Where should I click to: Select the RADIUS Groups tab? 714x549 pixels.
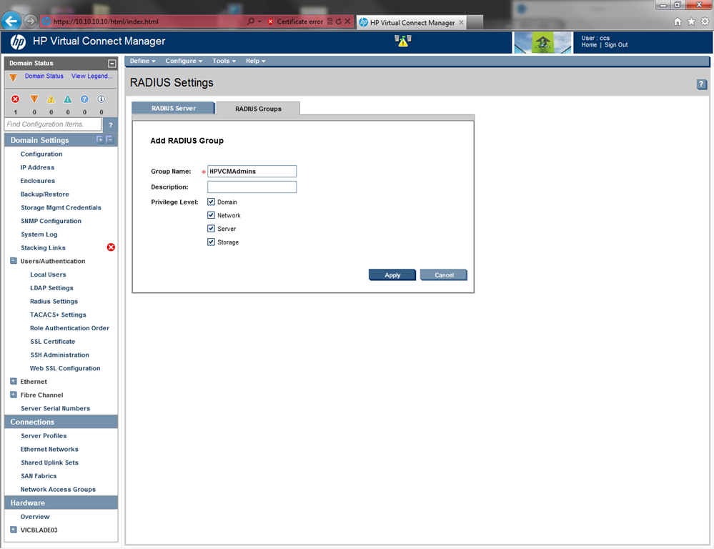point(258,109)
